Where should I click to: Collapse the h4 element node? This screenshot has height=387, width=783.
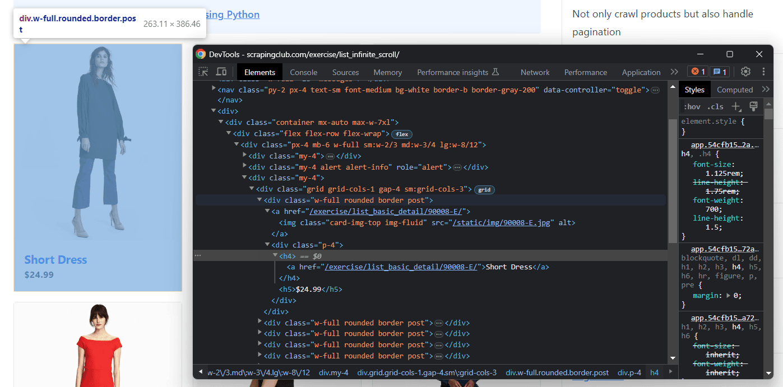[x=275, y=255]
